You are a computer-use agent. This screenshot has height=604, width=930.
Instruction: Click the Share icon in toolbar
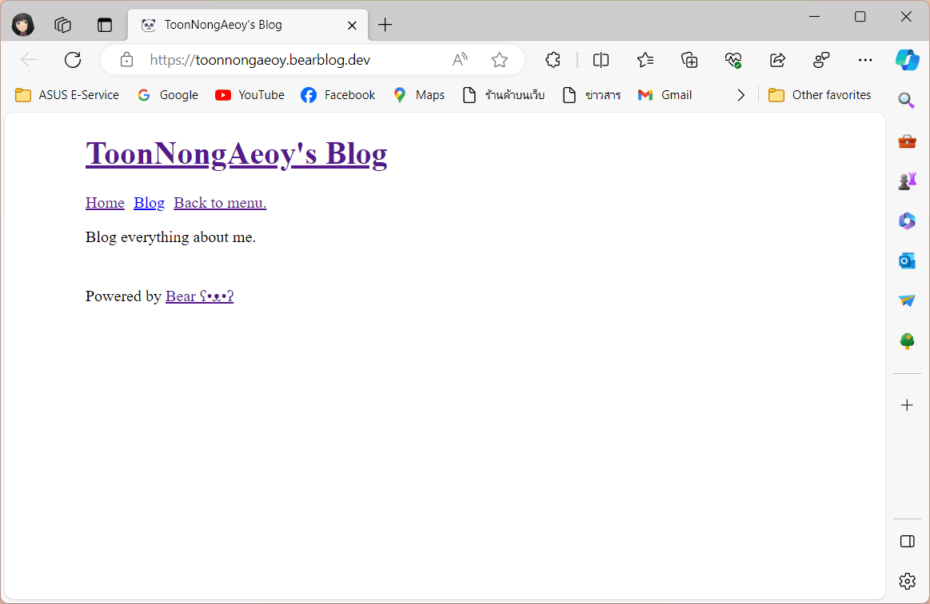[x=777, y=60]
